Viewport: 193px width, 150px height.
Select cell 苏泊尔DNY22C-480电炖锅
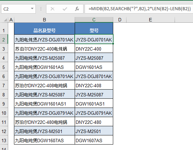44,121
